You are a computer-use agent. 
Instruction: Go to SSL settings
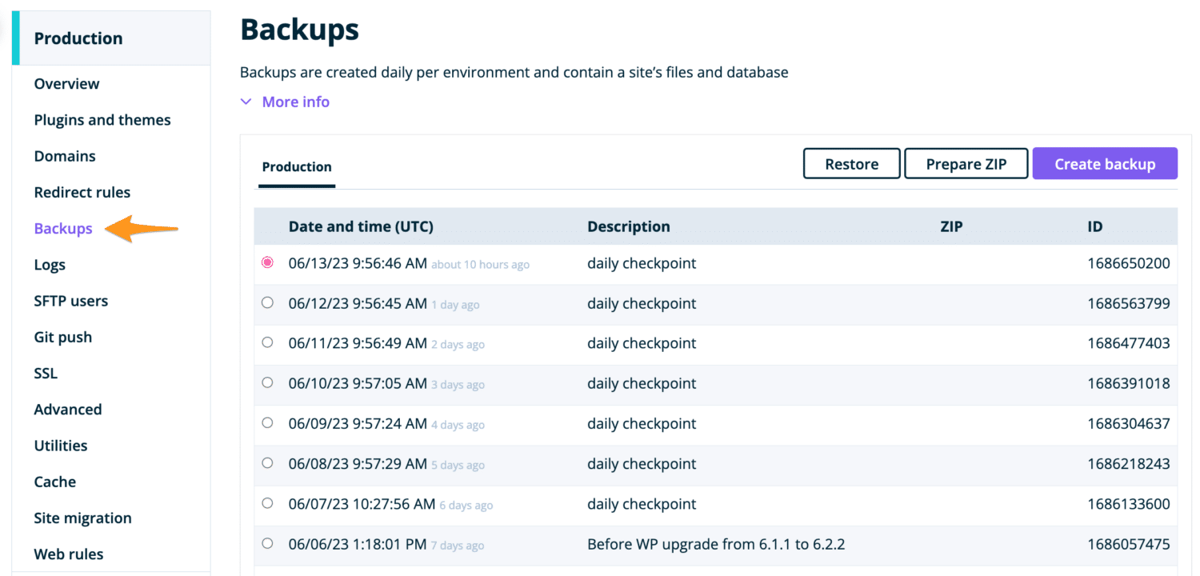46,373
